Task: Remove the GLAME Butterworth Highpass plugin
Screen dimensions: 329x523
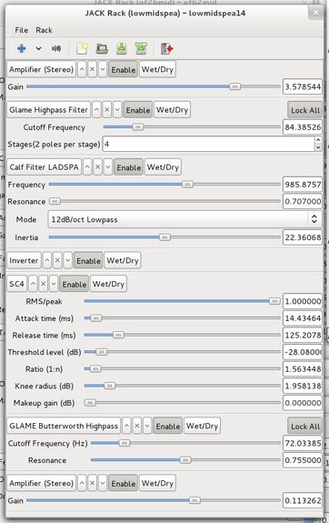Action: pyautogui.click(x=137, y=426)
